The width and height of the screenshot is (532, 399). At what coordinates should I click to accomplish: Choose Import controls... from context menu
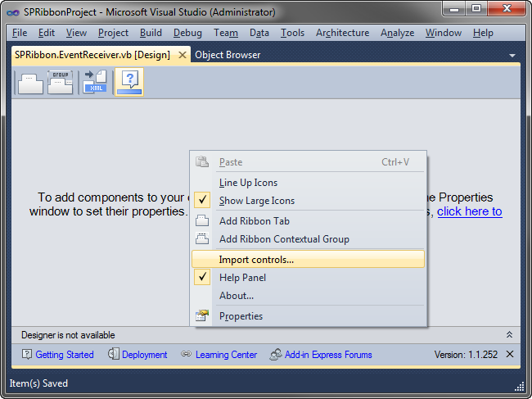point(308,260)
